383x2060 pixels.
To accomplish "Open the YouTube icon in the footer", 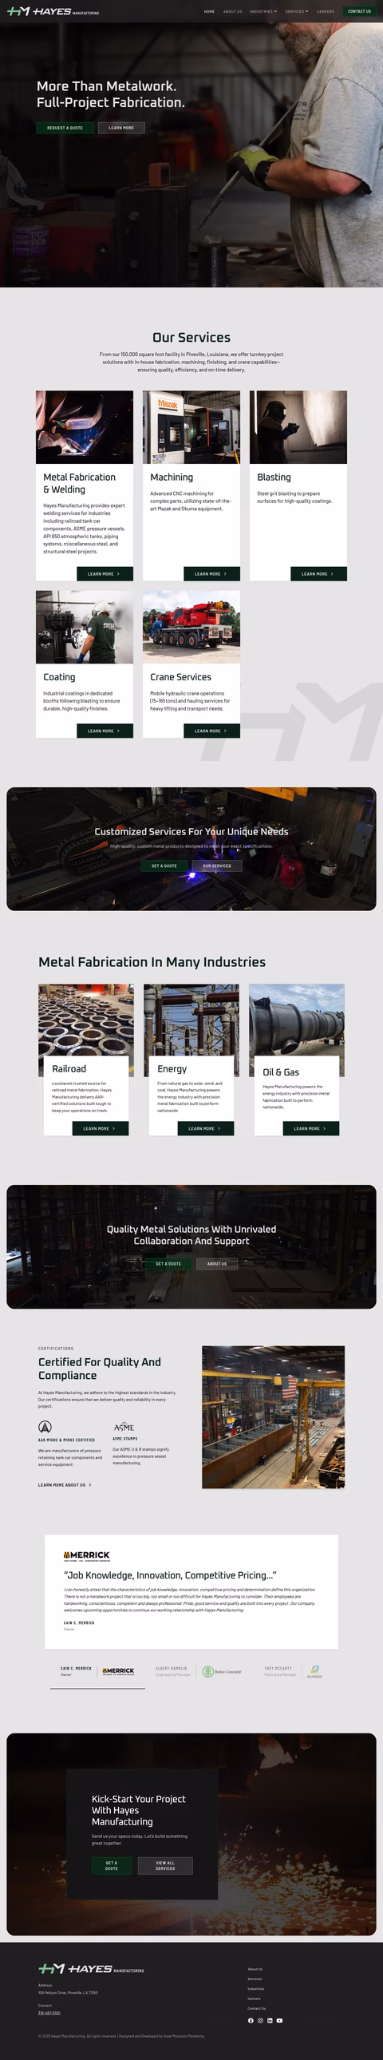I will [x=279, y=2021].
